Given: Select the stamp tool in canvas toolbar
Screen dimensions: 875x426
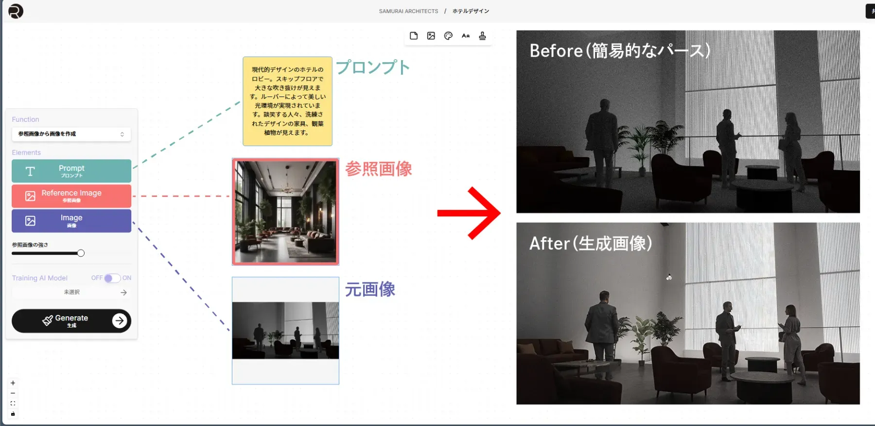Looking at the screenshot, I should click(x=483, y=36).
